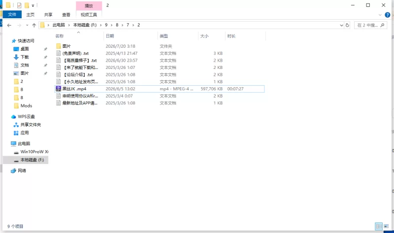
Task: Click folder 9 in the address path
Action: 106,25
